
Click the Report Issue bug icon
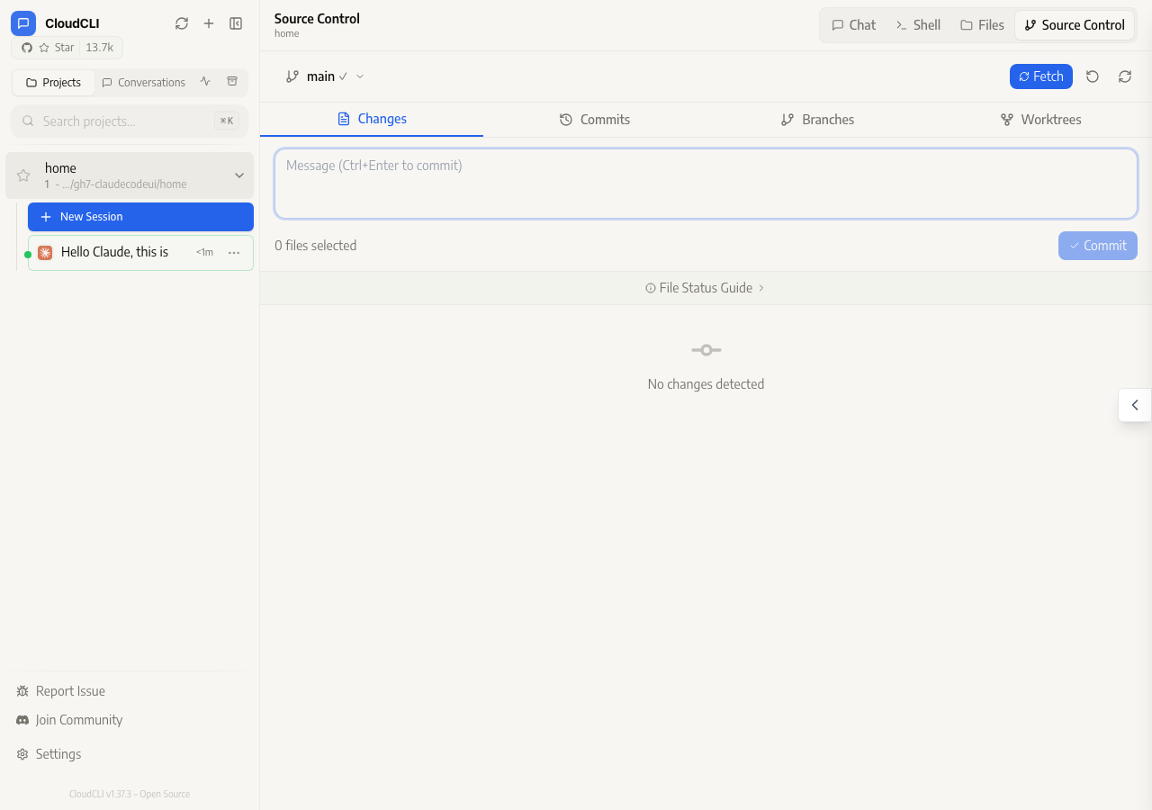tap(22, 691)
